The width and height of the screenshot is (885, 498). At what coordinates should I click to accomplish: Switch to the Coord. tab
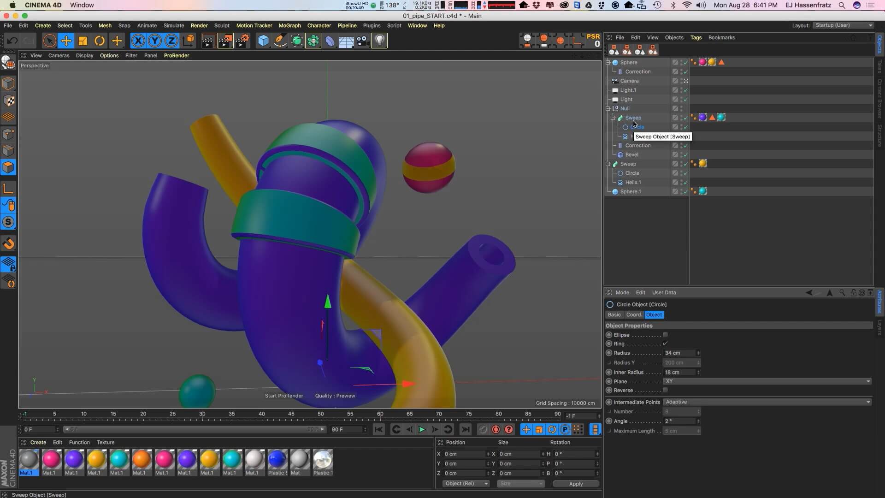tap(634, 314)
